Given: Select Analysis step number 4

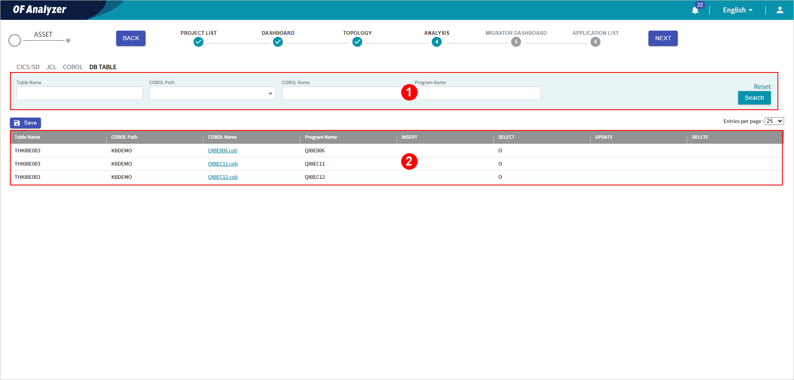Looking at the screenshot, I should coord(437,42).
